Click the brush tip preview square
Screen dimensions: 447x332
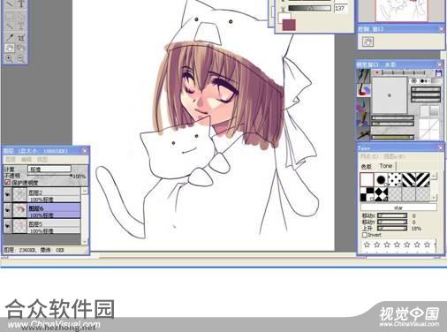390,95
